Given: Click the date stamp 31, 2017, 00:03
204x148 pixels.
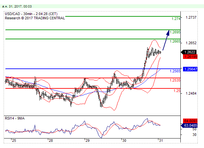Looking at the screenshot, I should tap(17, 6).
